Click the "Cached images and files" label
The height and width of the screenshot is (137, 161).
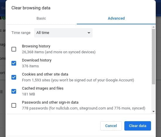pos(43,88)
